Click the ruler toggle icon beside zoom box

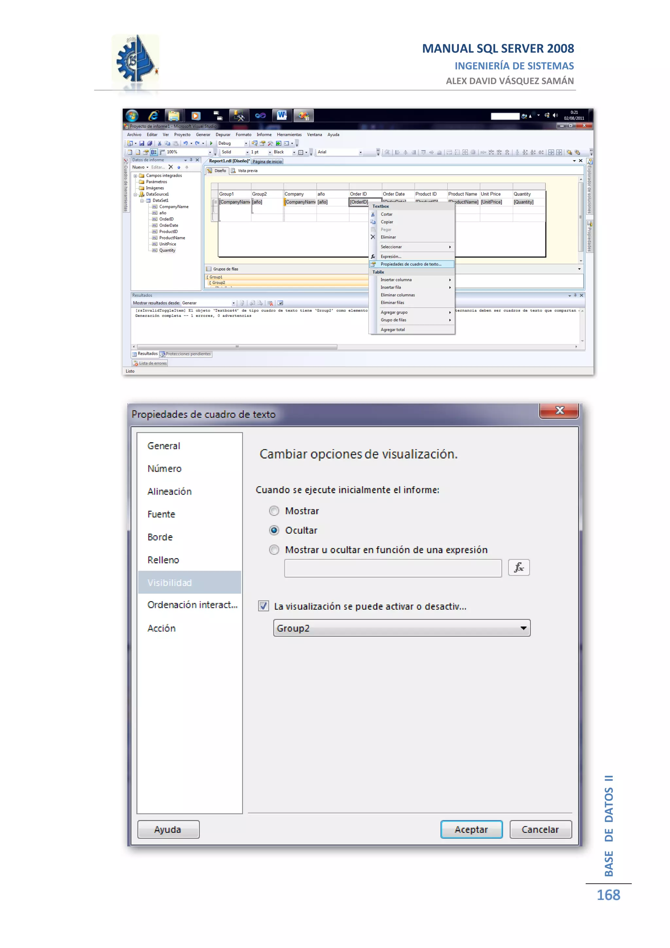[162, 152]
